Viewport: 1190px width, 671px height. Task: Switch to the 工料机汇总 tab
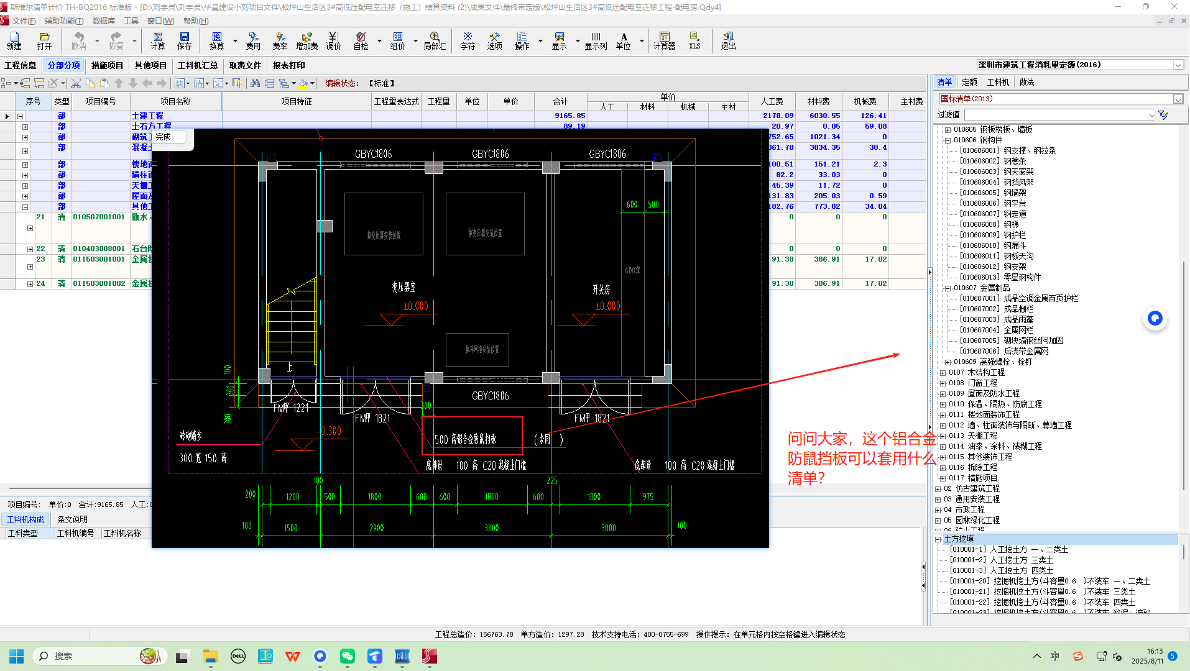[x=198, y=65]
